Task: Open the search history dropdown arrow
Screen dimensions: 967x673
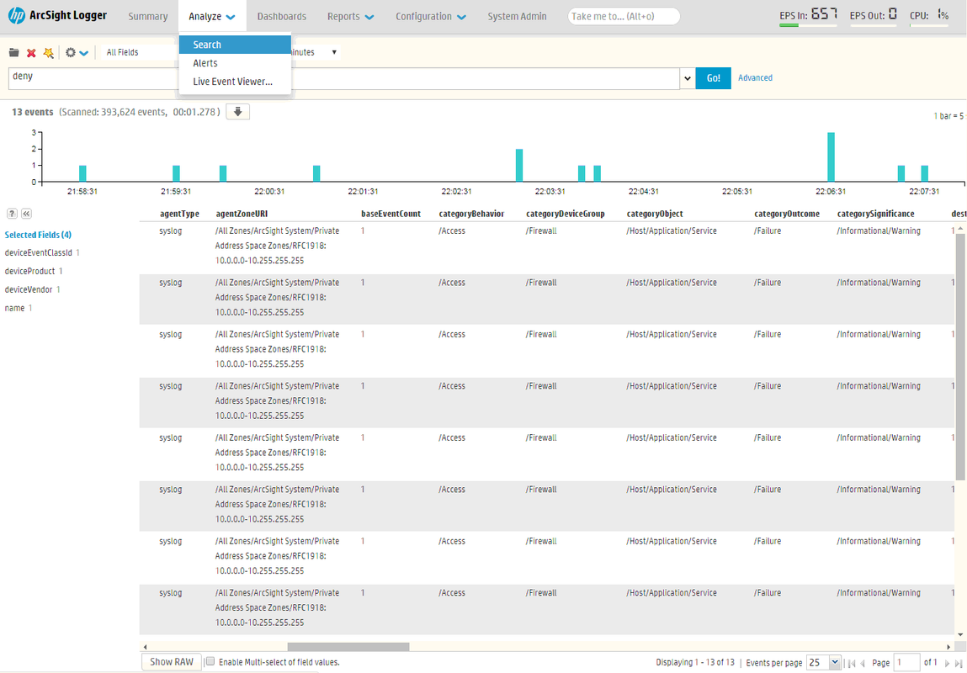Action: coord(688,78)
